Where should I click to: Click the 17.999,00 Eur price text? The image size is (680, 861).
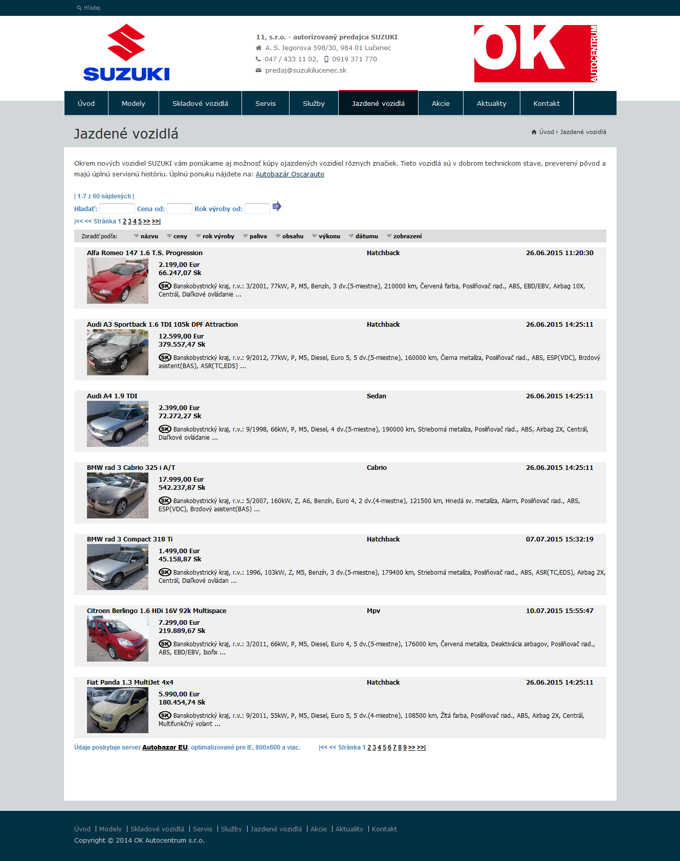point(181,480)
